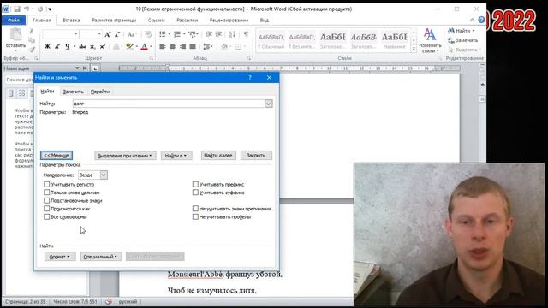Enable the 'Произносится как' checkbox

47,209
